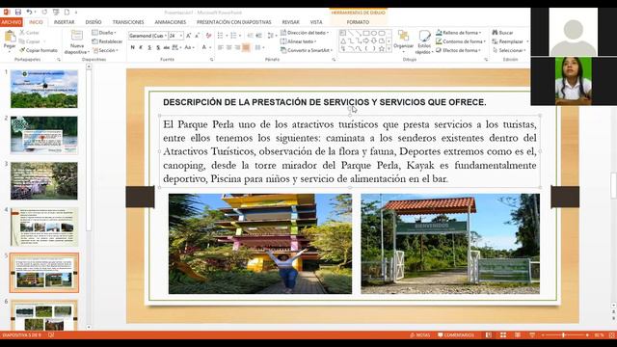Insert a Nueva diapositiva

77,41
